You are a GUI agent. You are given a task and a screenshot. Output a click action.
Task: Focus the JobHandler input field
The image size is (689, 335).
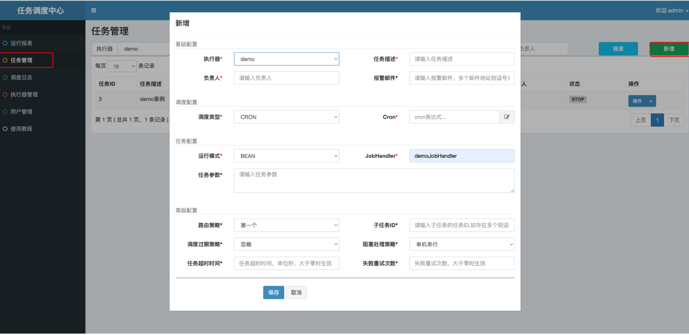point(462,156)
